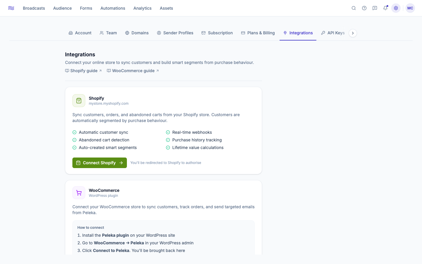Image resolution: width=422 pixels, height=264 pixels.
Task: Open the MC user avatar menu
Action: tap(410, 8)
